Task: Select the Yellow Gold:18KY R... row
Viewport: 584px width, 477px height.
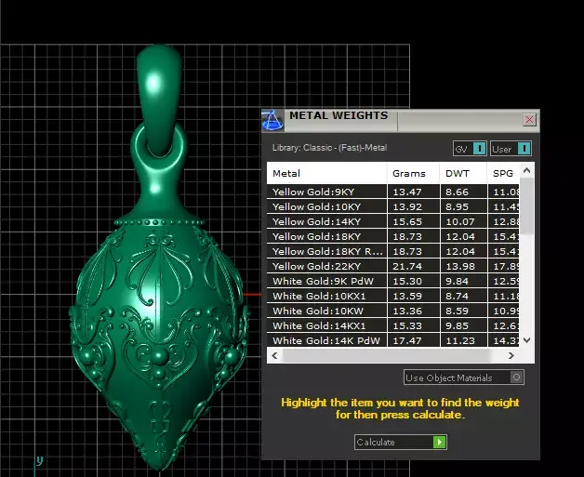Action: click(393, 251)
